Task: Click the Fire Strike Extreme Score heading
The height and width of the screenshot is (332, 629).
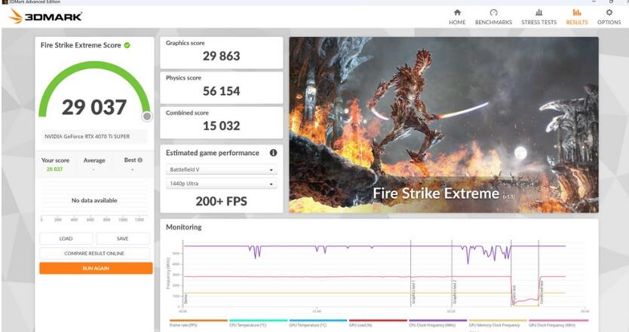Action: pyautogui.click(x=81, y=45)
